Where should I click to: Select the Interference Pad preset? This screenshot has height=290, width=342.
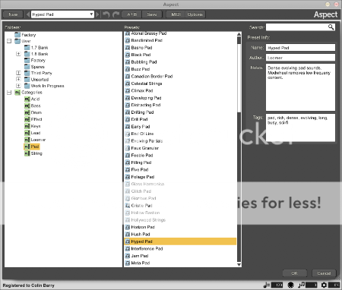point(180,248)
